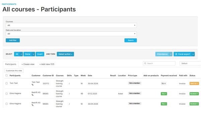Screen dimensions: 201x126
Task: Click the PARTICIPANTS breadcrumb link
Action: coord(9,4)
